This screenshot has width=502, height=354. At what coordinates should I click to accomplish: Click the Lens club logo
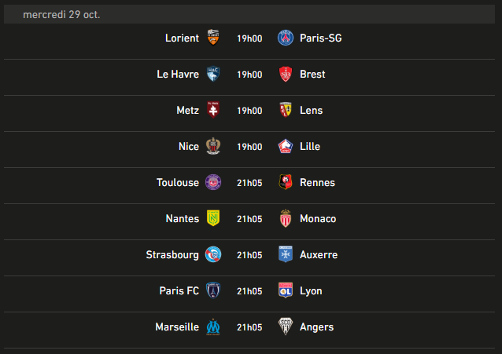[286, 110]
